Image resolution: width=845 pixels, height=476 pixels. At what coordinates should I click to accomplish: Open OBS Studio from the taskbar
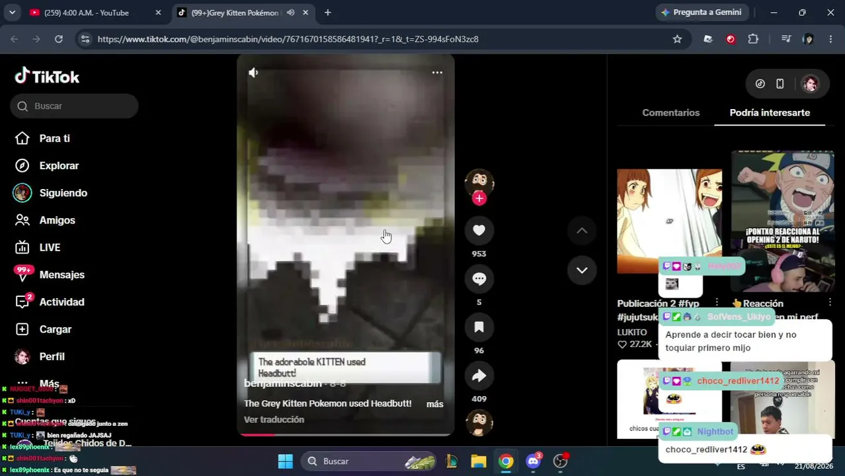561,461
